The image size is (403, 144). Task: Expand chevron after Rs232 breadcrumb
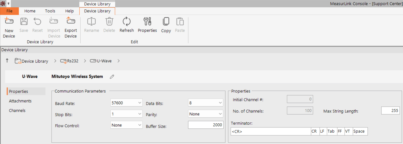85,61
